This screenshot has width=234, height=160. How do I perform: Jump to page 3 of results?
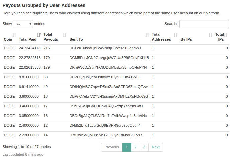pos(144,147)
